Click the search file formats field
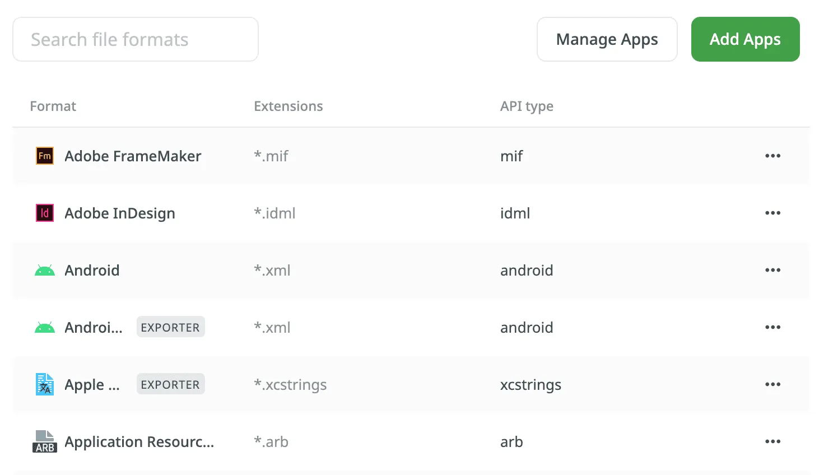 (135, 39)
